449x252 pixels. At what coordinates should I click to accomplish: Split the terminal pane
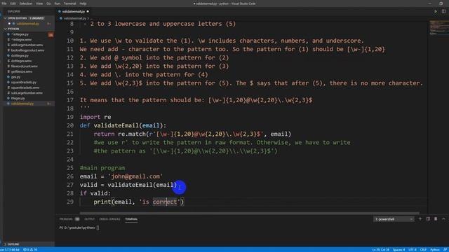(428, 219)
